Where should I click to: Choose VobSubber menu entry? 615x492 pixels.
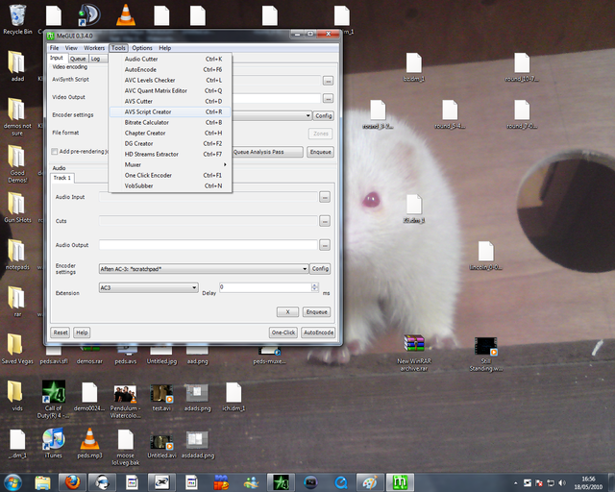(x=170, y=186)
